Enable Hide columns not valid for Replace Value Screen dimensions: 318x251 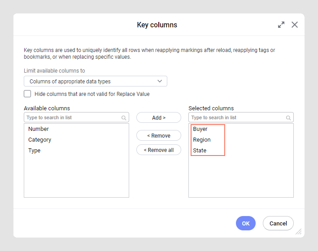[x=27, y=94]
